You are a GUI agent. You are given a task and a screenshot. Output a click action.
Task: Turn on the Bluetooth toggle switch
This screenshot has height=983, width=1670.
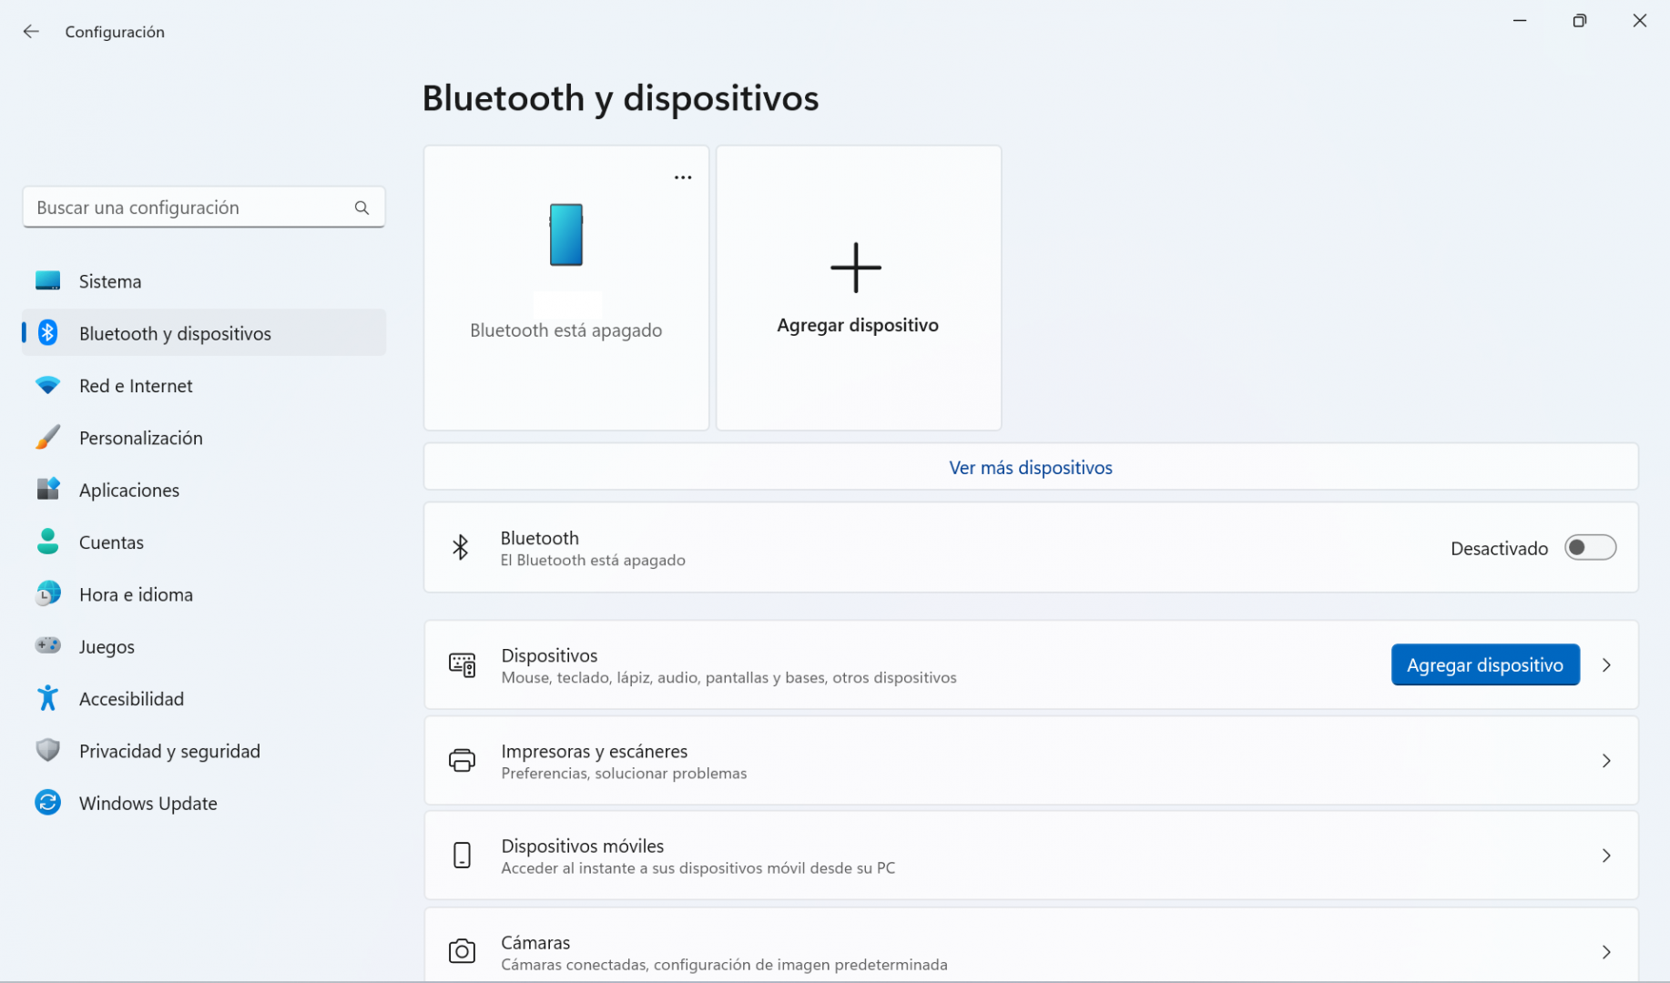[x=1589, y=548]
